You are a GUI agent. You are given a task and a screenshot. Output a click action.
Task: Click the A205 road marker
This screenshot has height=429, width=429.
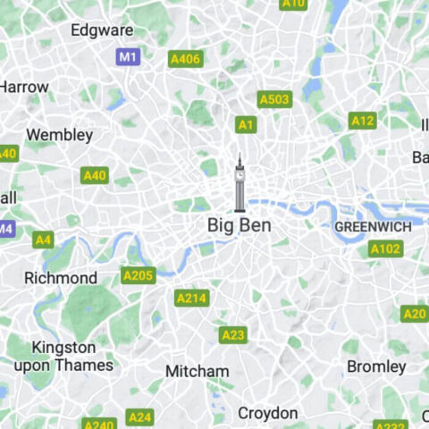[x=139, y=275]
